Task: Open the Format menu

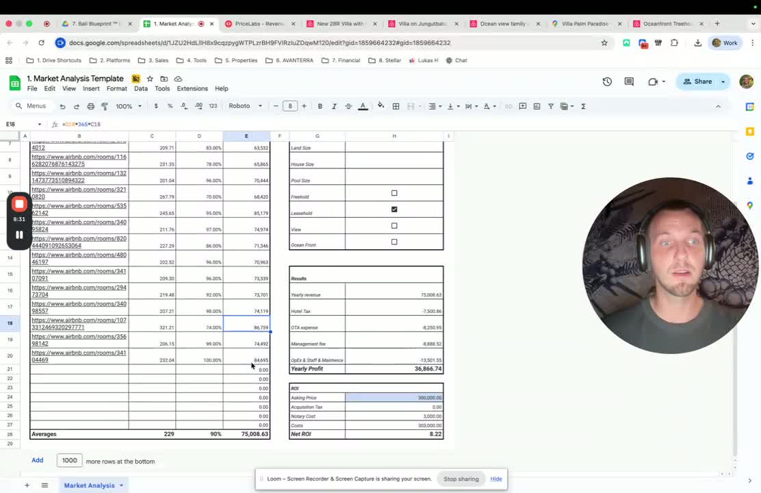Action: click(x=116, y=88)
